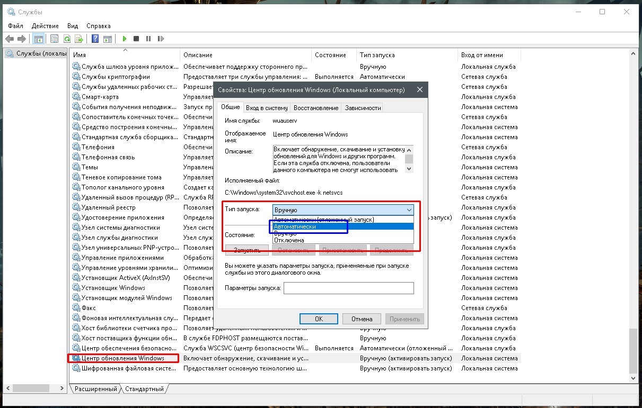Select the Узел службы диагностики service row
This screenshot has width=642, height=408.
point(295,238)
